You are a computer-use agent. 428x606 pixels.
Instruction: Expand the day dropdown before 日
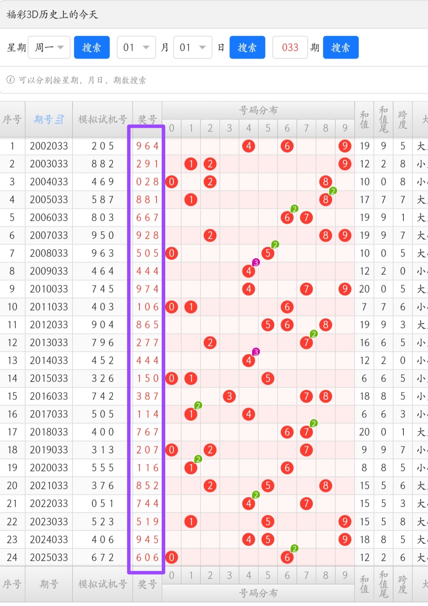(x=193, y=48)
